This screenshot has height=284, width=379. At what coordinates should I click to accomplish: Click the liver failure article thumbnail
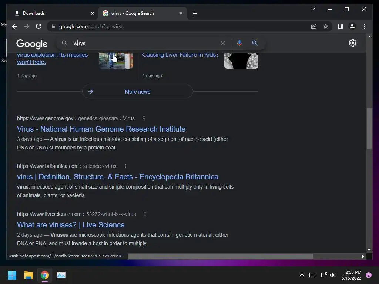241,61
